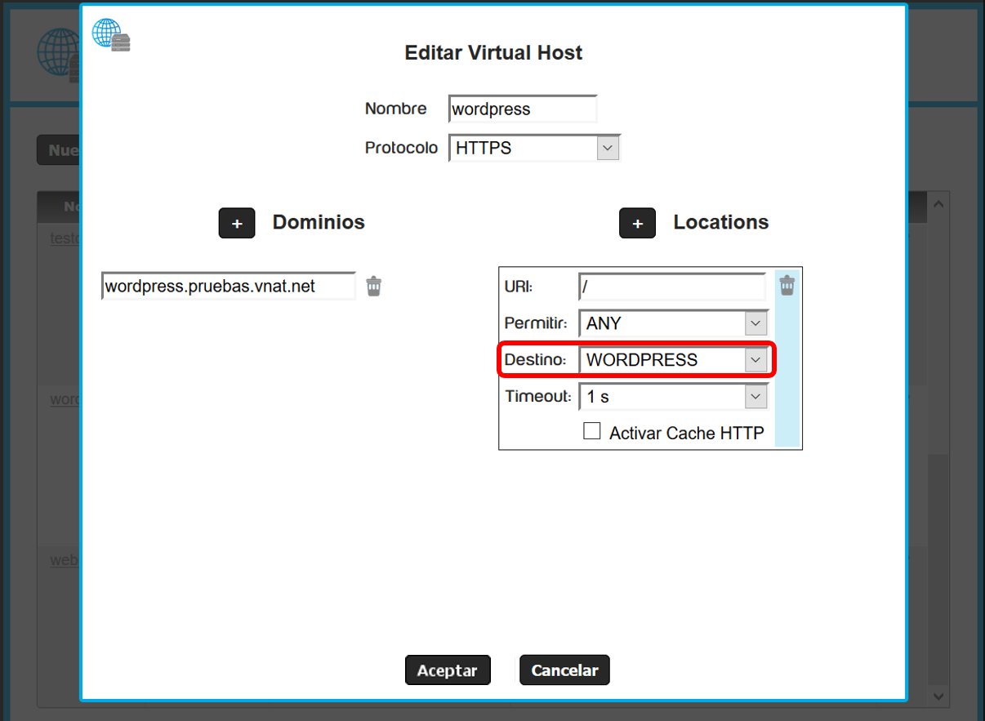Add a new location with plus button
985x721 pixels.
point(637,223)
